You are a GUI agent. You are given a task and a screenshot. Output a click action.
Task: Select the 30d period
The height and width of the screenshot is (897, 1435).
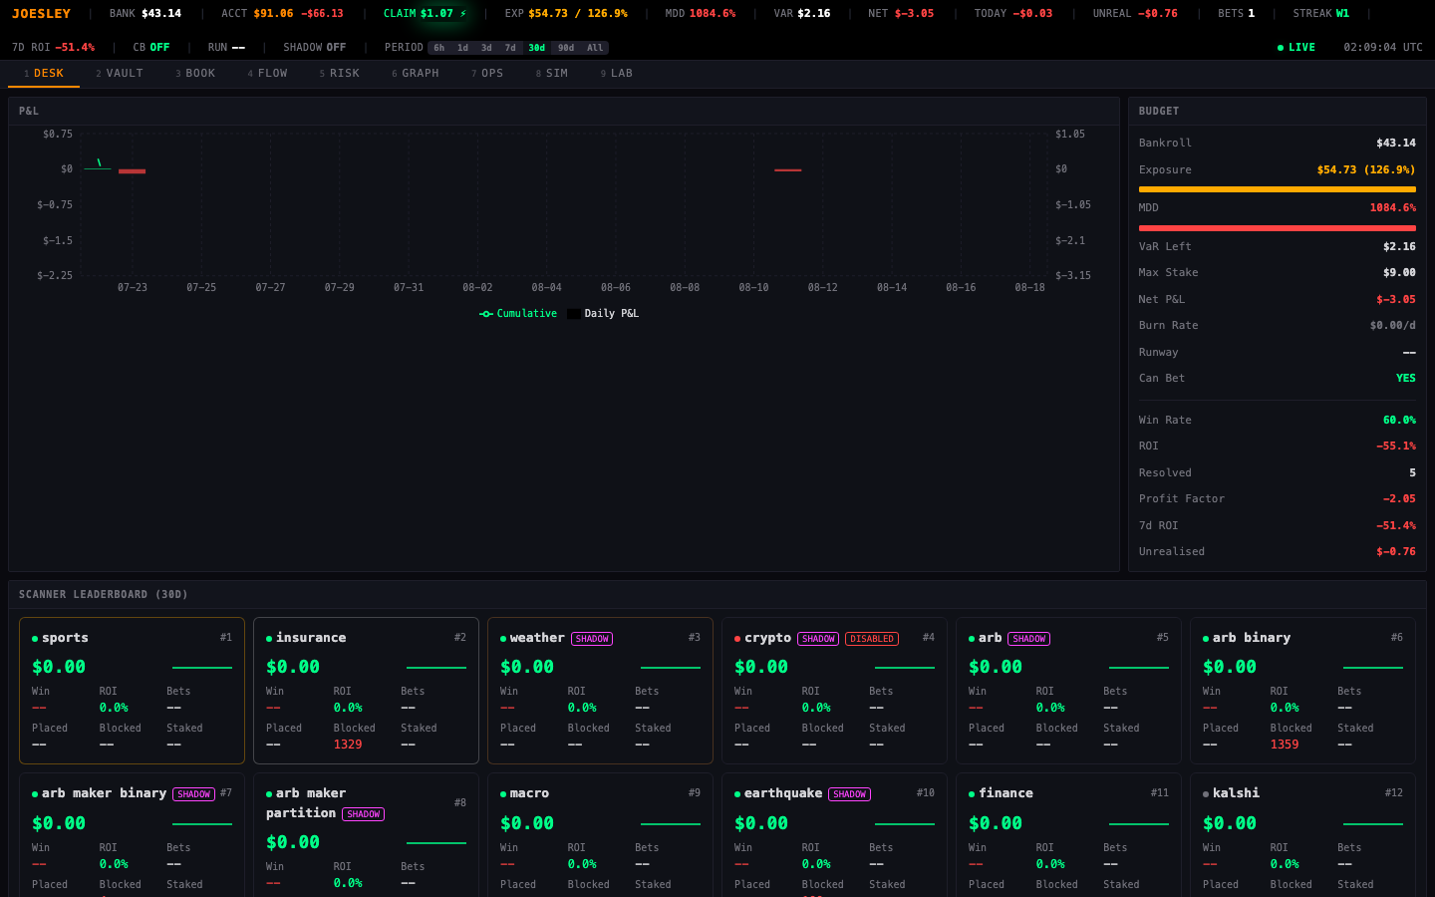click(536, 48)
